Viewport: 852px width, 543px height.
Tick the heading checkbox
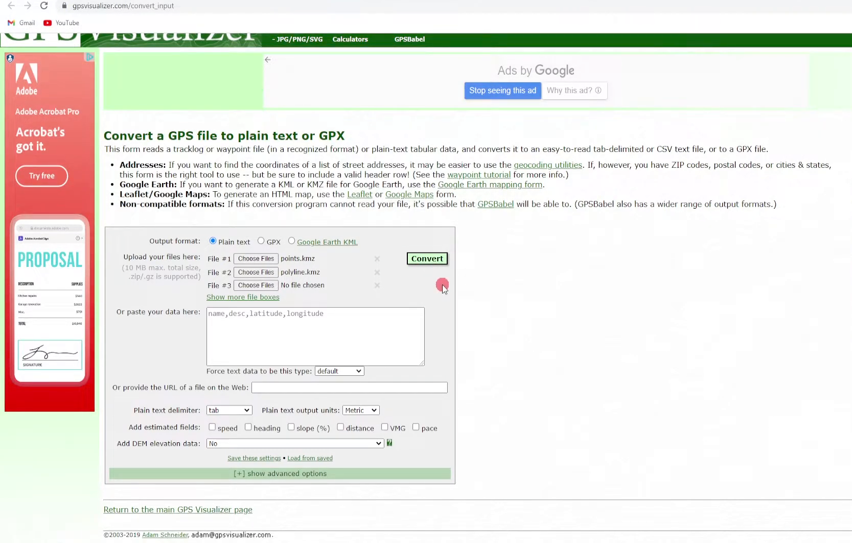248,427
